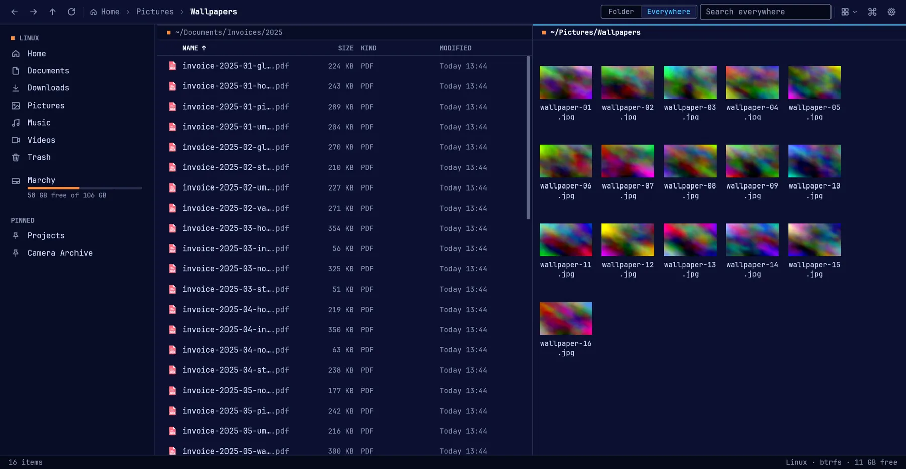This screenshot has height=469, width=906.
Task: Activate the ~/Documents/Invoices/2025 pane header
Action: [x=344, y=32]
